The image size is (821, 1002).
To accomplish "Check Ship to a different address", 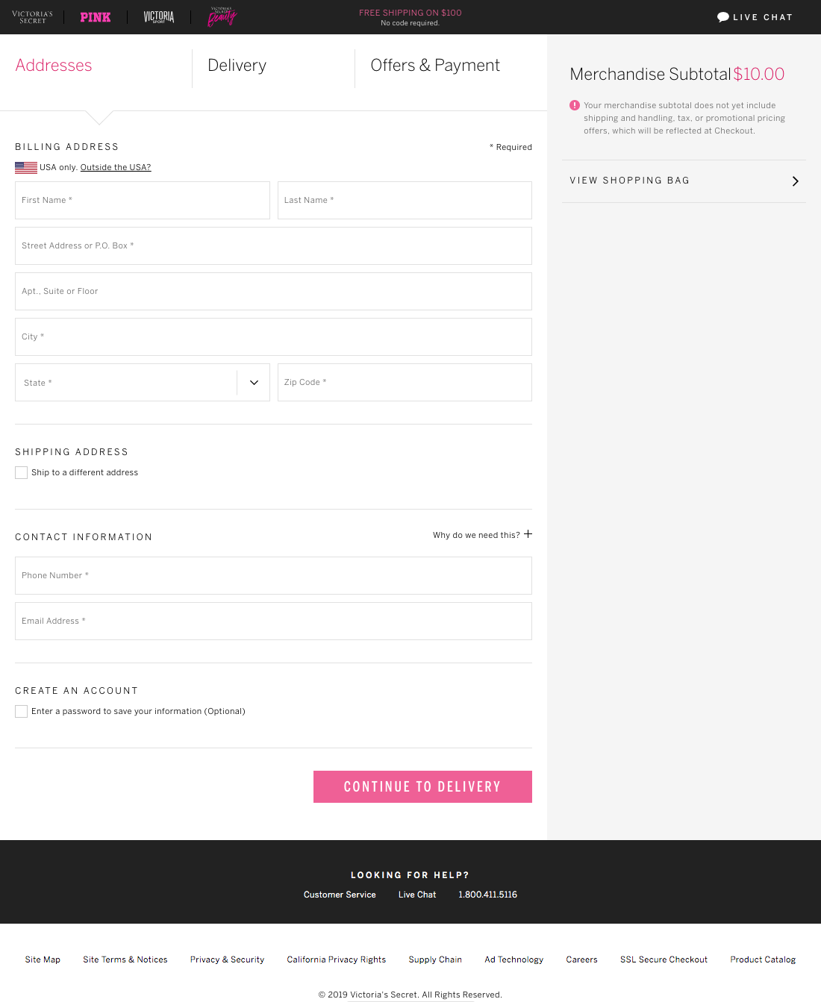I will coord(22,473).
